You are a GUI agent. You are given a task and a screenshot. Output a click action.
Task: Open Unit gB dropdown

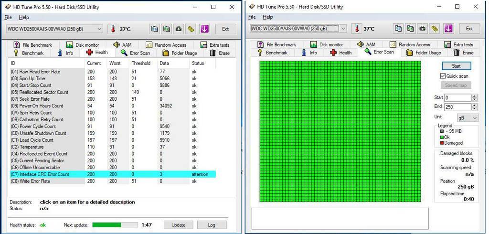click(x=468, y=117)
